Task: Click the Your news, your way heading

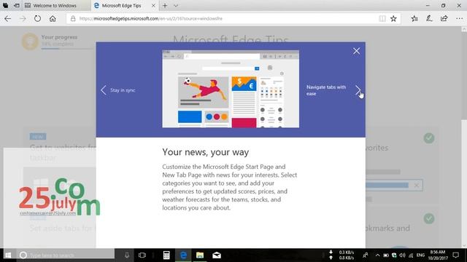Action: point(206,152)
